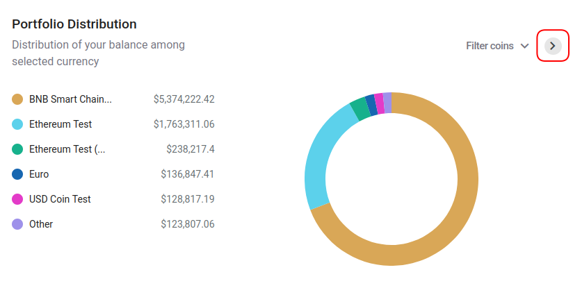Click the $136,847.41 Euro balance
This screenshot has width=573, height=288.
pyautogui.click(x=187, y=174)
